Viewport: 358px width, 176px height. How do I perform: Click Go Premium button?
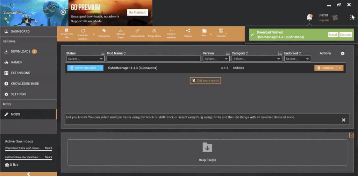point(137,13)
